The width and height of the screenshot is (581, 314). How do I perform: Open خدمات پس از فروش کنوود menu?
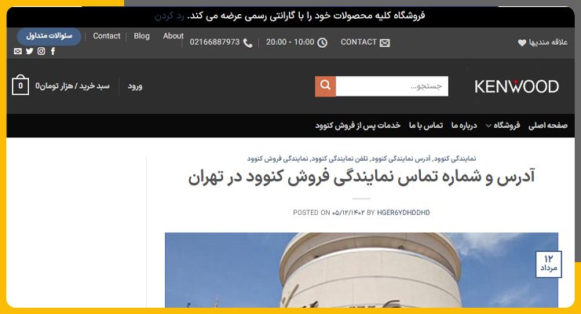point(357,126)
